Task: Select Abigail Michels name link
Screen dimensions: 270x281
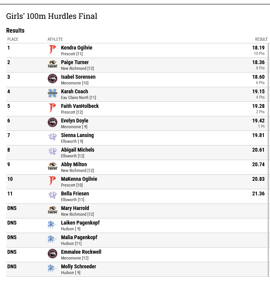Action: point(78,150)
